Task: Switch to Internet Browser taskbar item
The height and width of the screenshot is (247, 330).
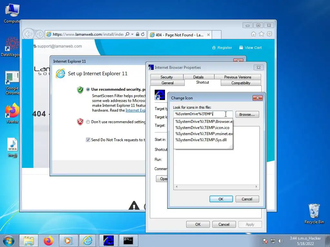Action: 108,241
